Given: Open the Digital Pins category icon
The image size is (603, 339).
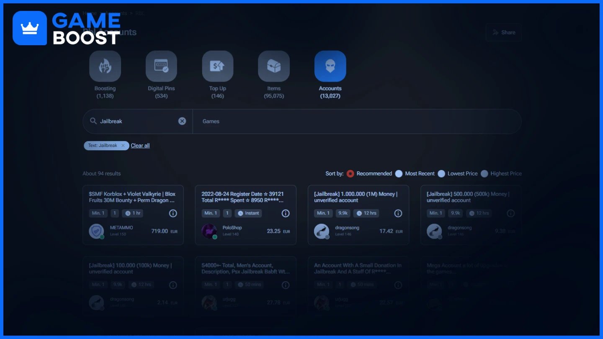Looking at the screenshot, I should click(x=161, y=66).
